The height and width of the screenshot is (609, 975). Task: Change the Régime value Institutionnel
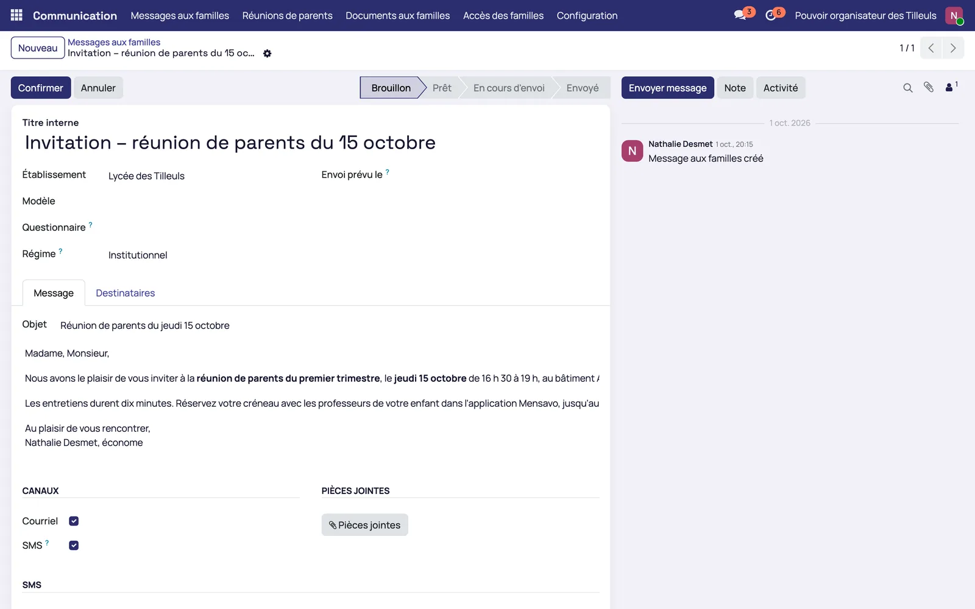[x=204, y=255]
